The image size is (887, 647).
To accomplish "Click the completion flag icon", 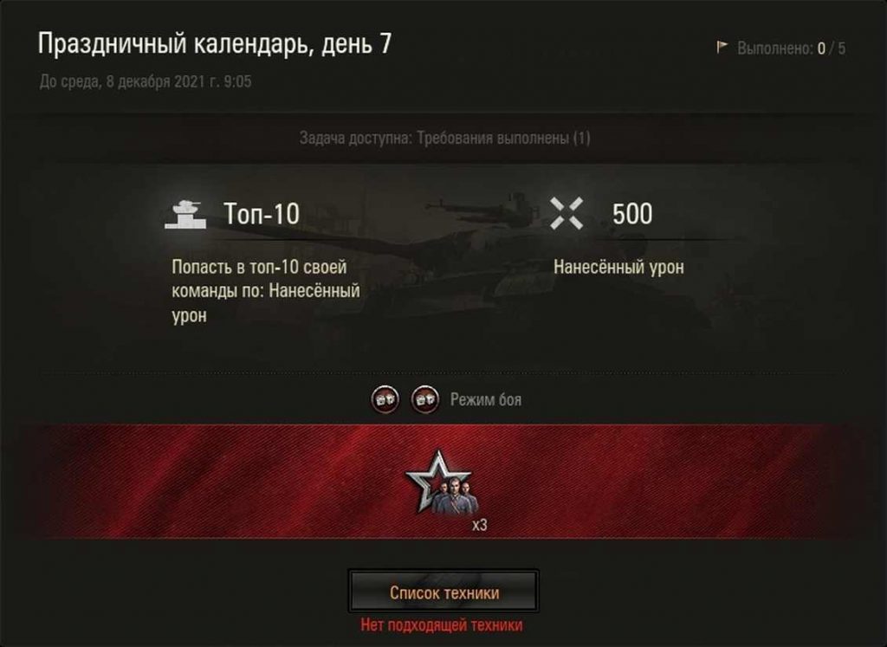I will pos(722,47).
